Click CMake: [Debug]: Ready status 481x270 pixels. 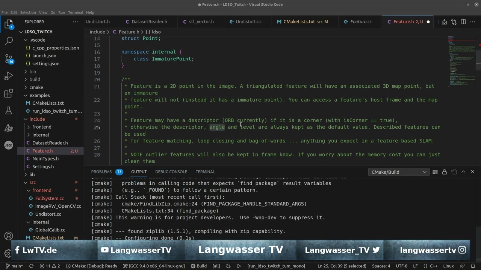tap(92, 266)
